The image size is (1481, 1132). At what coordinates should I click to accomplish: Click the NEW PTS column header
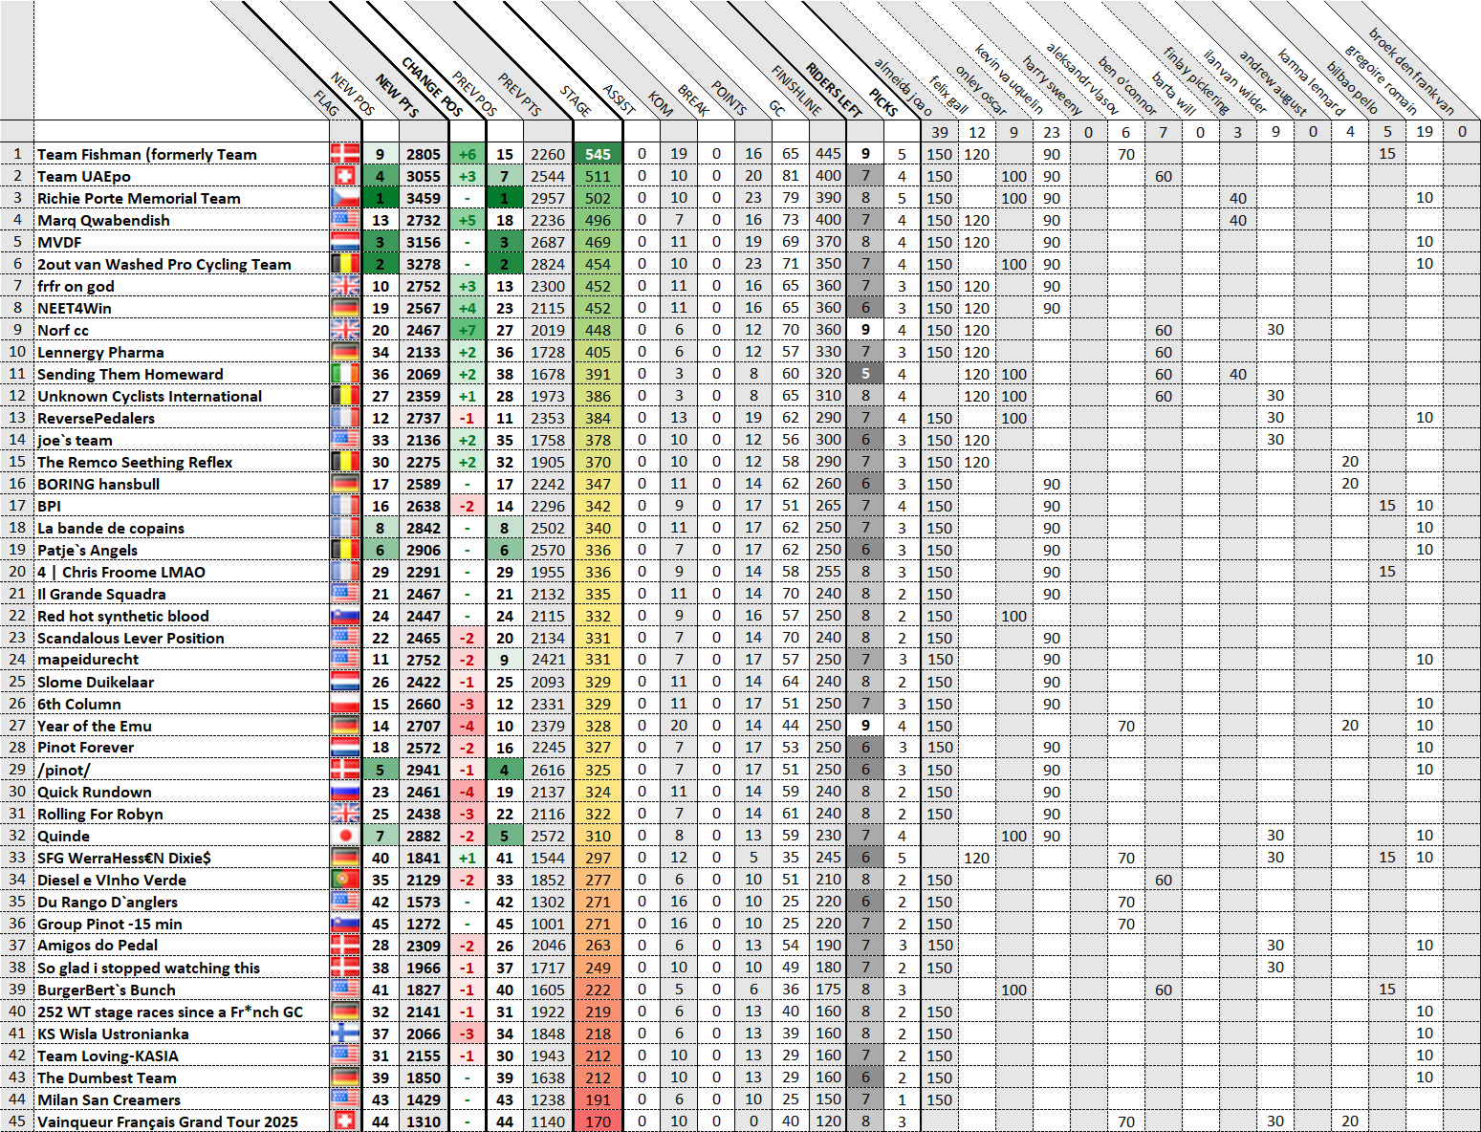(x=397, y=96)
